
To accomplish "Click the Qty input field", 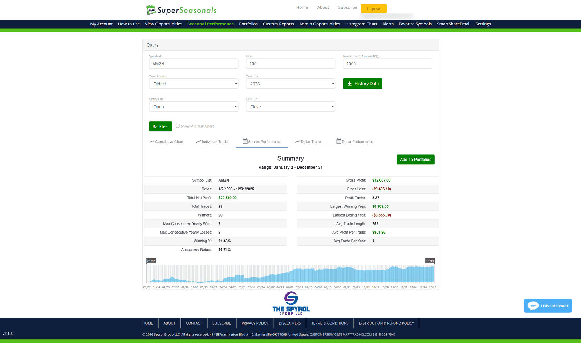I will 290,64.
